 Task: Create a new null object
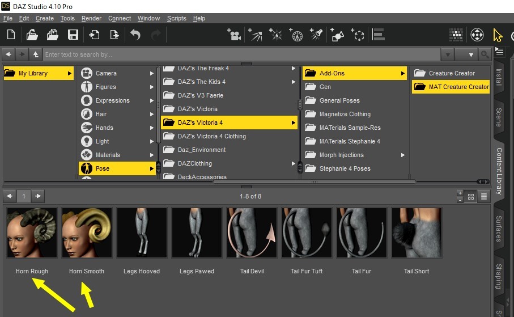(358, 35)
